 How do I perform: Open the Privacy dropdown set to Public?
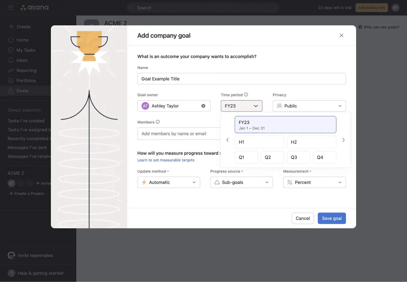point(309,106)
